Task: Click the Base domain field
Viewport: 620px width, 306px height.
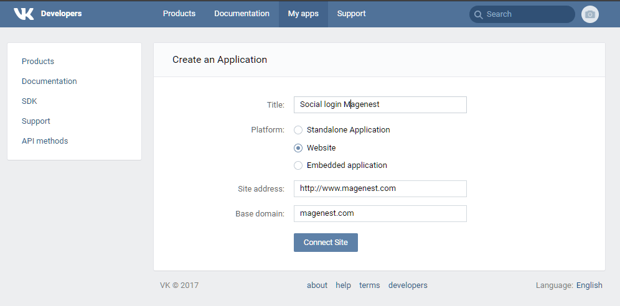Action: (x=380, y=213)
